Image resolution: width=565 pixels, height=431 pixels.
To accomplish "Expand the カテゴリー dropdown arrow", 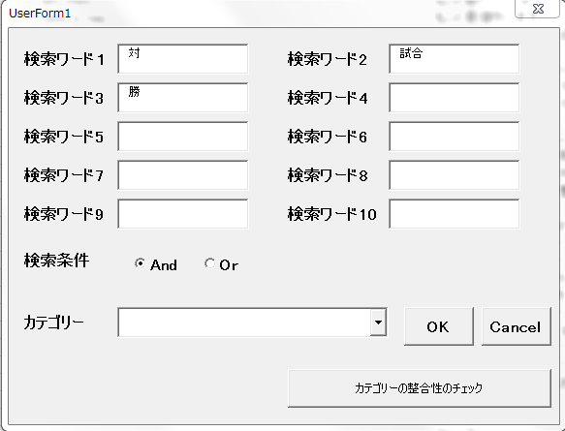I will point(378,323).
